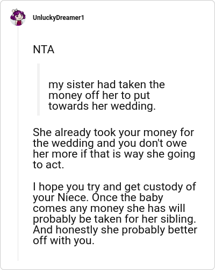Screen dimensions: 215x270
Task: Visit the UnluckyDreamer1 username profile link
Action: [59, 18]
